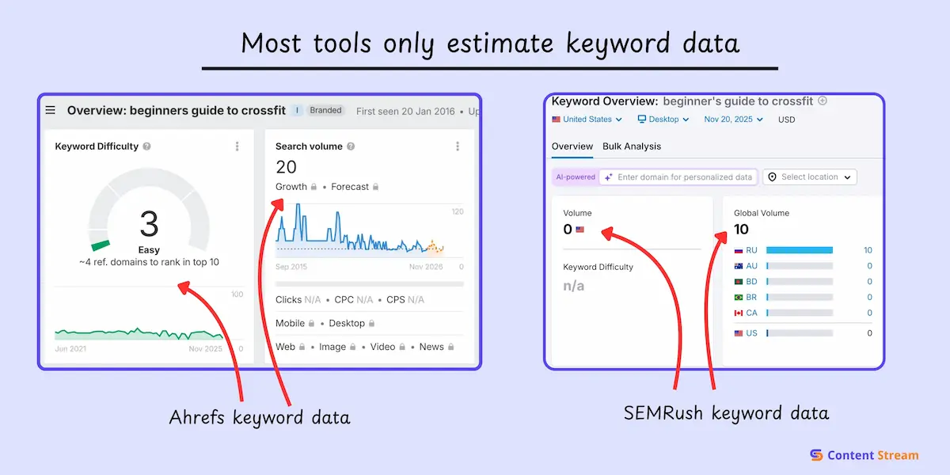Click the info badge before Branded
950x475 pixels.
click(298, 111)
